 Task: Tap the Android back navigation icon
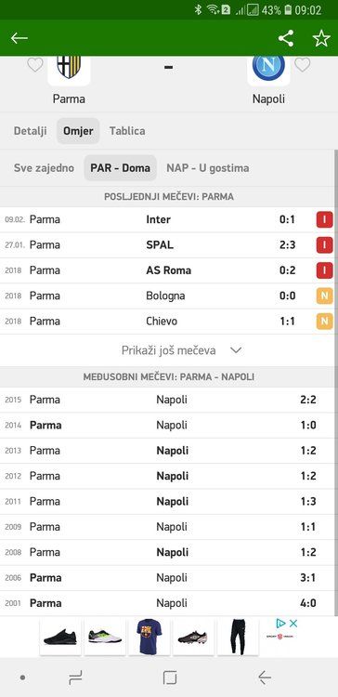coord(265,677)
